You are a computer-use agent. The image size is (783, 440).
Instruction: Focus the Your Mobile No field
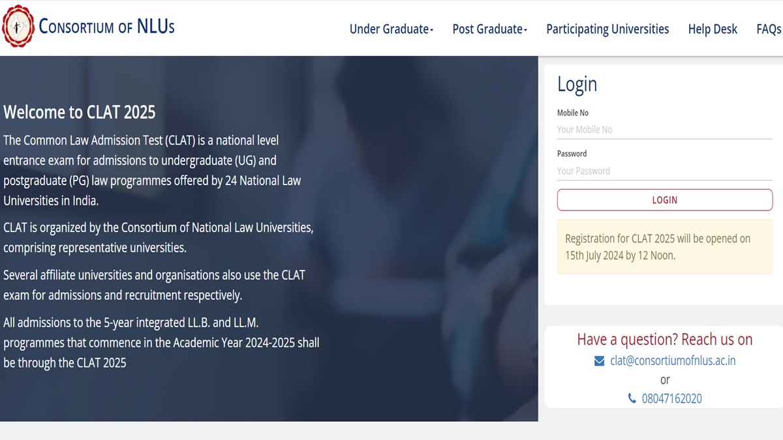point(664,130)
